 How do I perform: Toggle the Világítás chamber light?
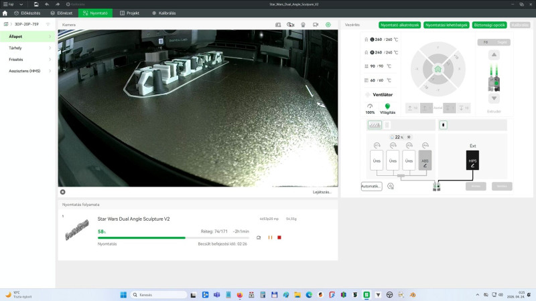(x=387, y=108)
